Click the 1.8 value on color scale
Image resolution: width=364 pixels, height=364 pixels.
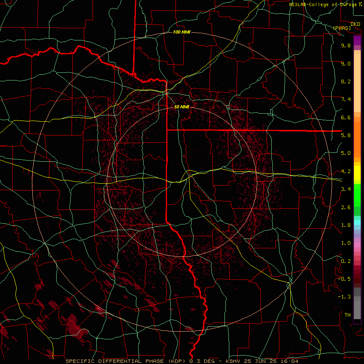pyautogui.click(x=346, y=225)
